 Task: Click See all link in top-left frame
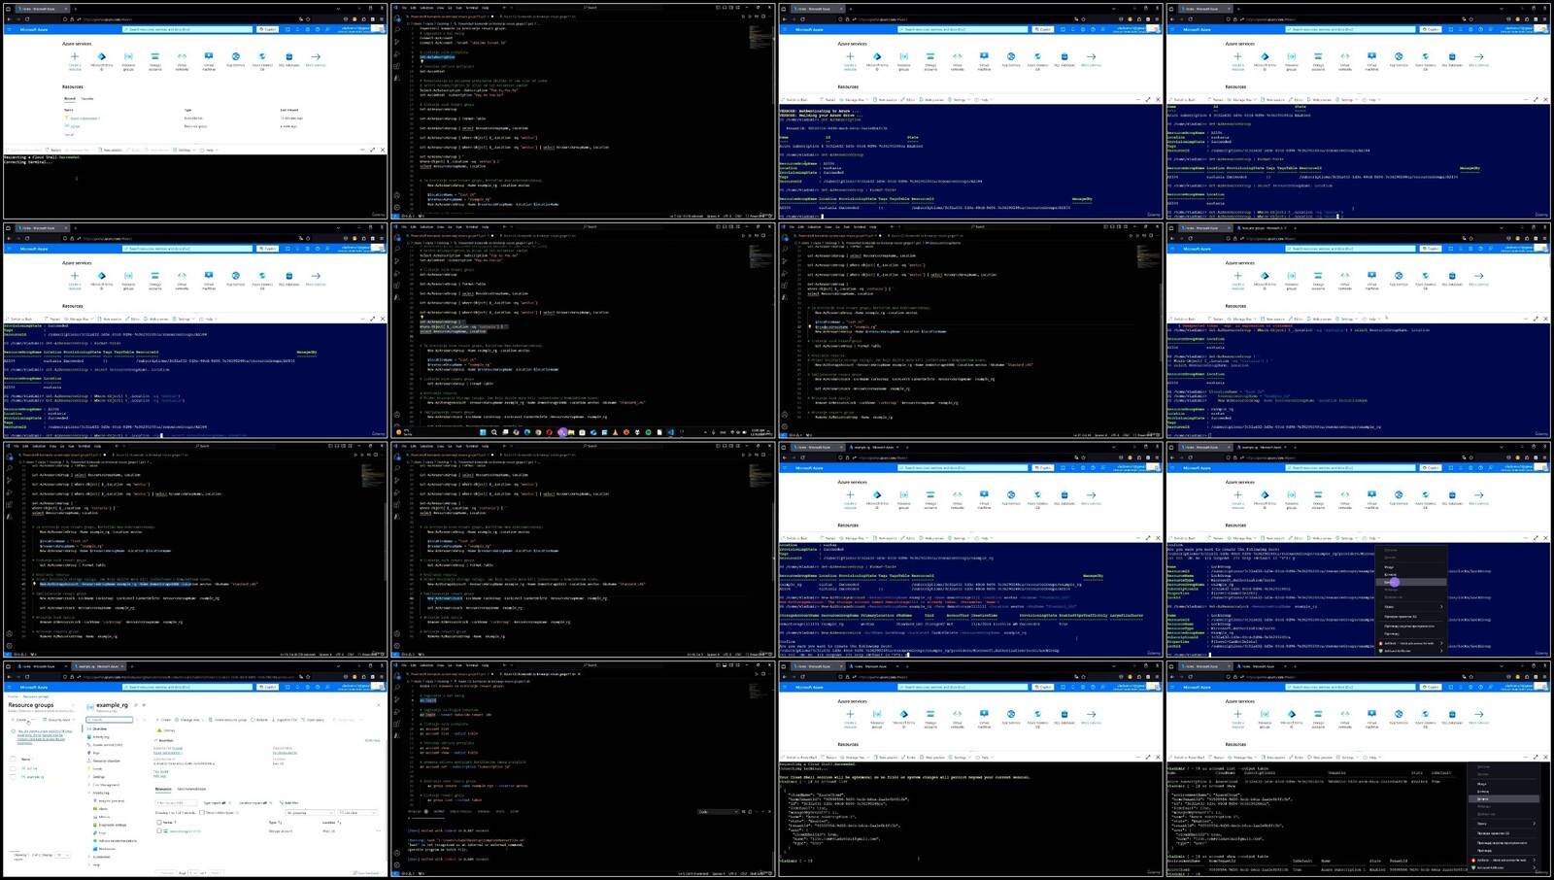[x=69, y=134]
